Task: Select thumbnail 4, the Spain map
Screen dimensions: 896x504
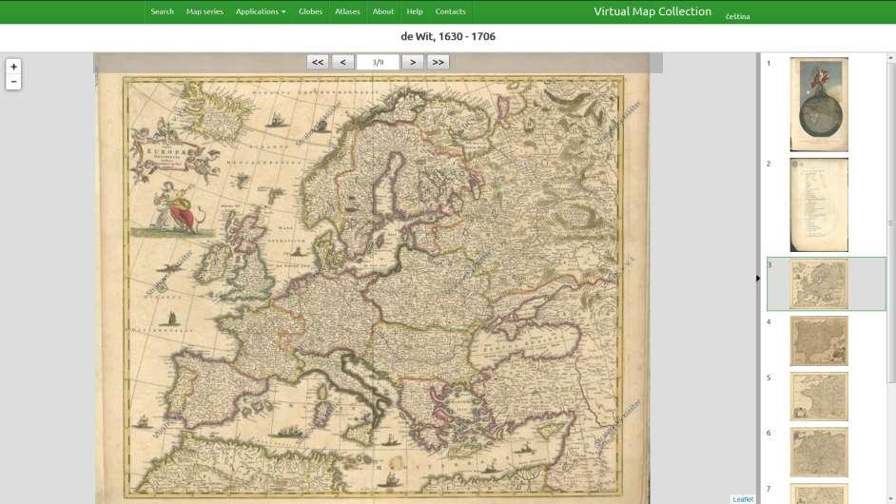Action: (x=819, y=340)
